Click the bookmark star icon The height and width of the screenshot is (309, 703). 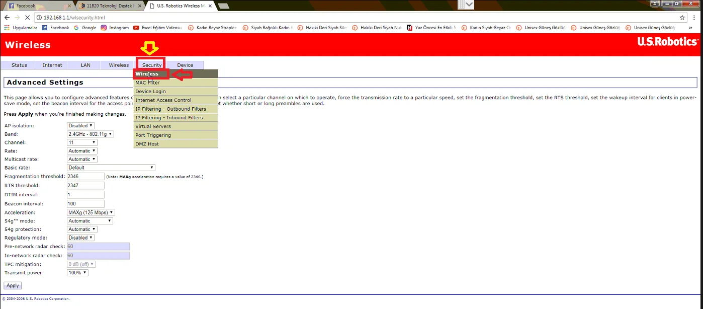point(682,18)
